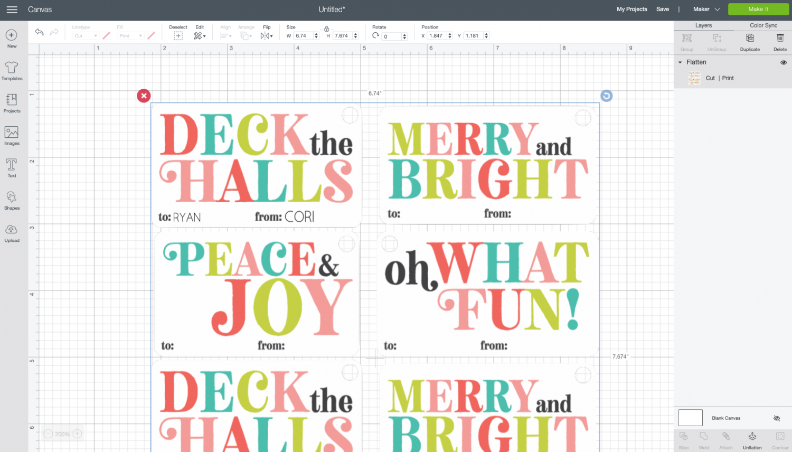Click the red delete handle on selection
792x452 pixels.
[x=144, y=96]
